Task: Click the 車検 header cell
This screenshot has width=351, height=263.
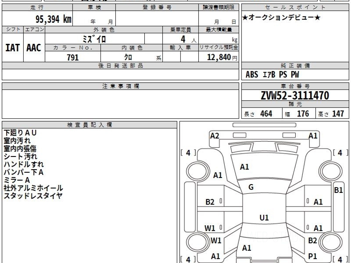Action: coord(94,8)
